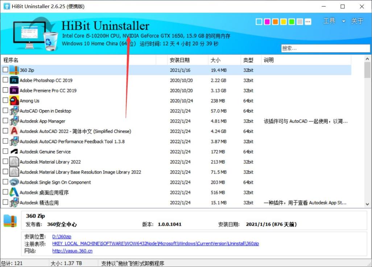Image resolution: width=372 pixels, height=267 pixels.
Task: Click the red Autodesk AutoCAD 2022 icon
Action: click(14, 131)
